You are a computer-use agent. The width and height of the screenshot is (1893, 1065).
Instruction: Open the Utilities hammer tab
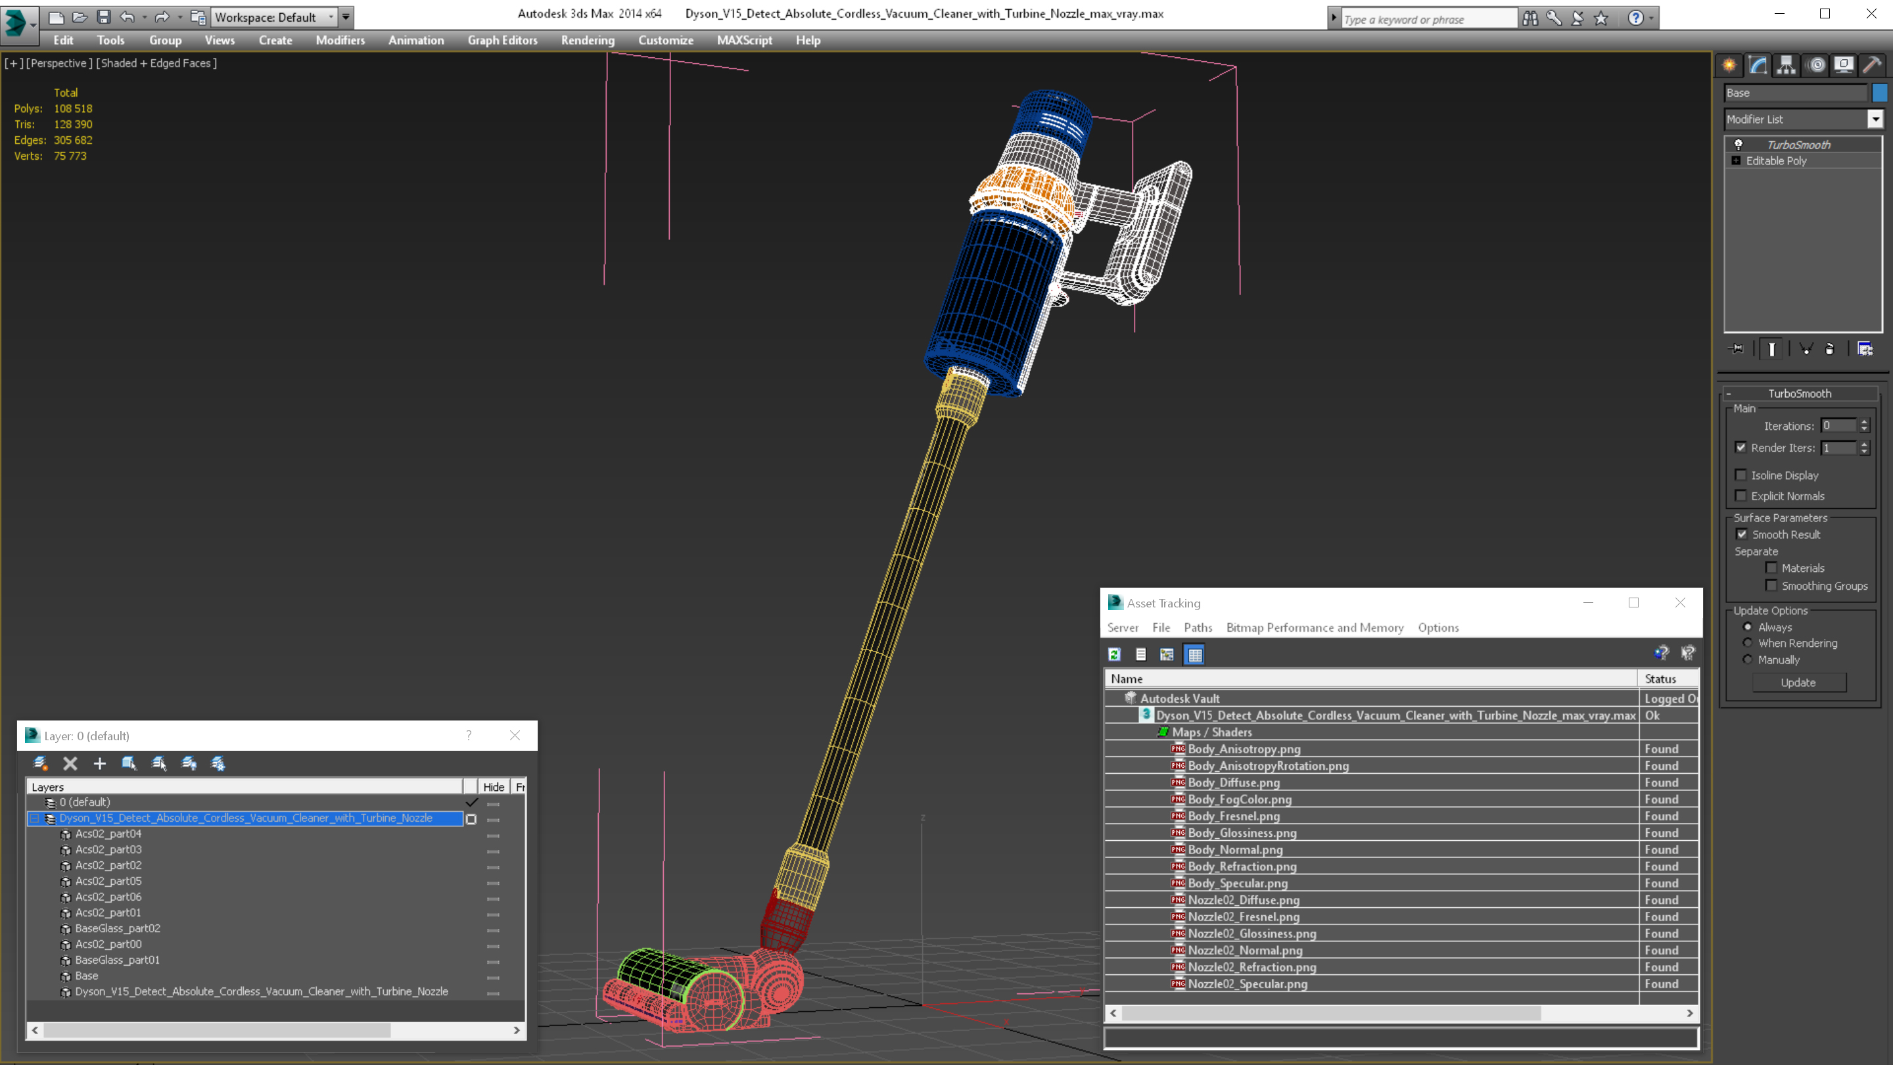[x=1872, y=64]
